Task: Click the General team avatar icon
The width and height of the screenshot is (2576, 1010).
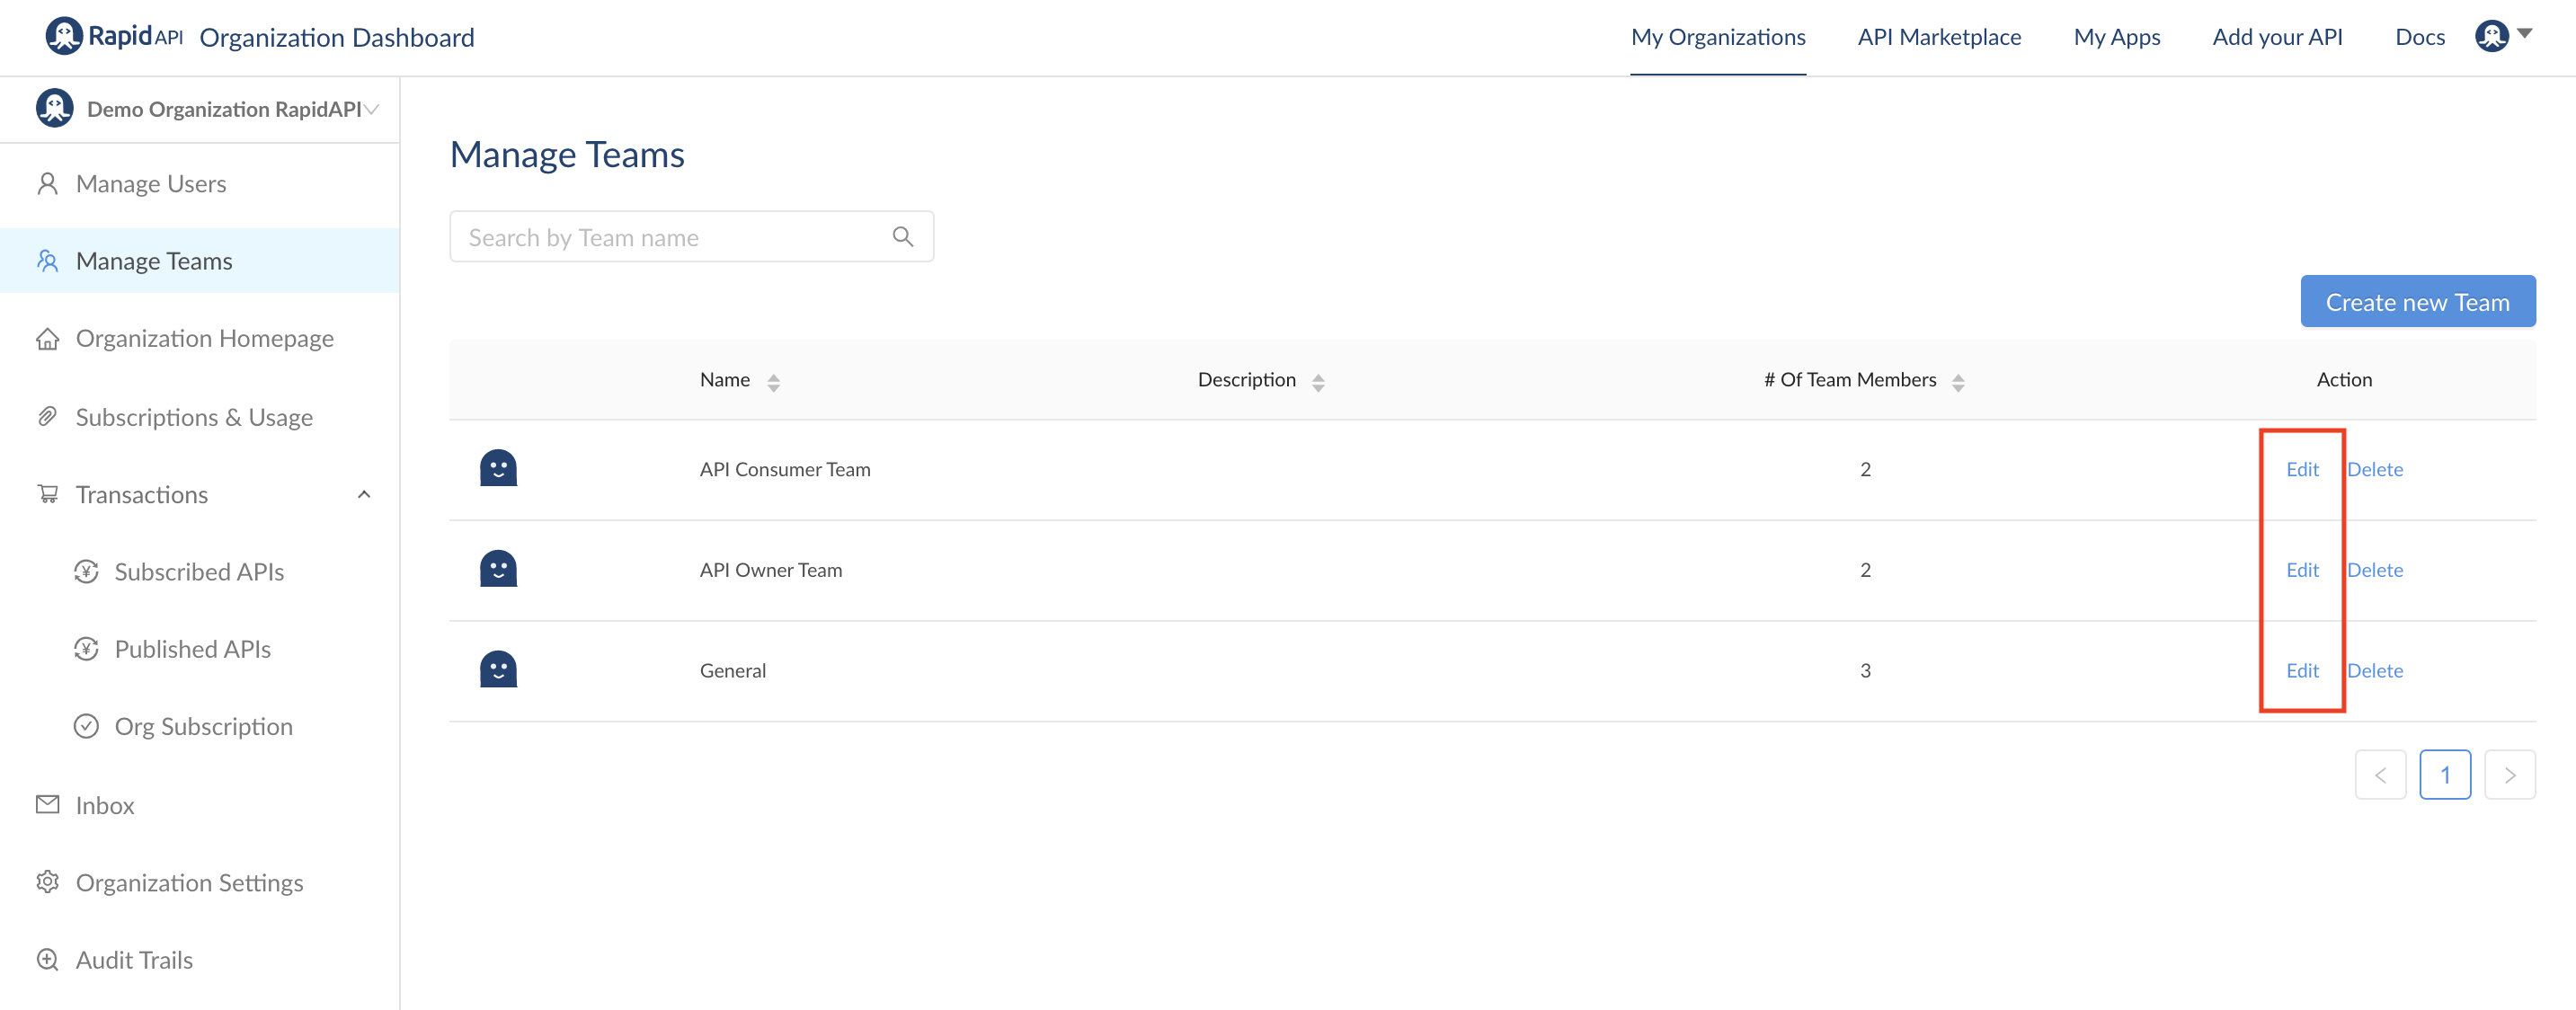Action: click(x=498, y=669)
